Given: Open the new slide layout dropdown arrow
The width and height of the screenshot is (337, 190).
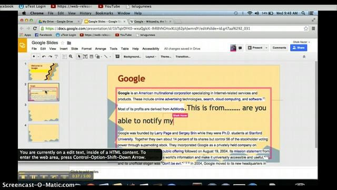Looking at the screenshot, I should [x=38, y=56].
